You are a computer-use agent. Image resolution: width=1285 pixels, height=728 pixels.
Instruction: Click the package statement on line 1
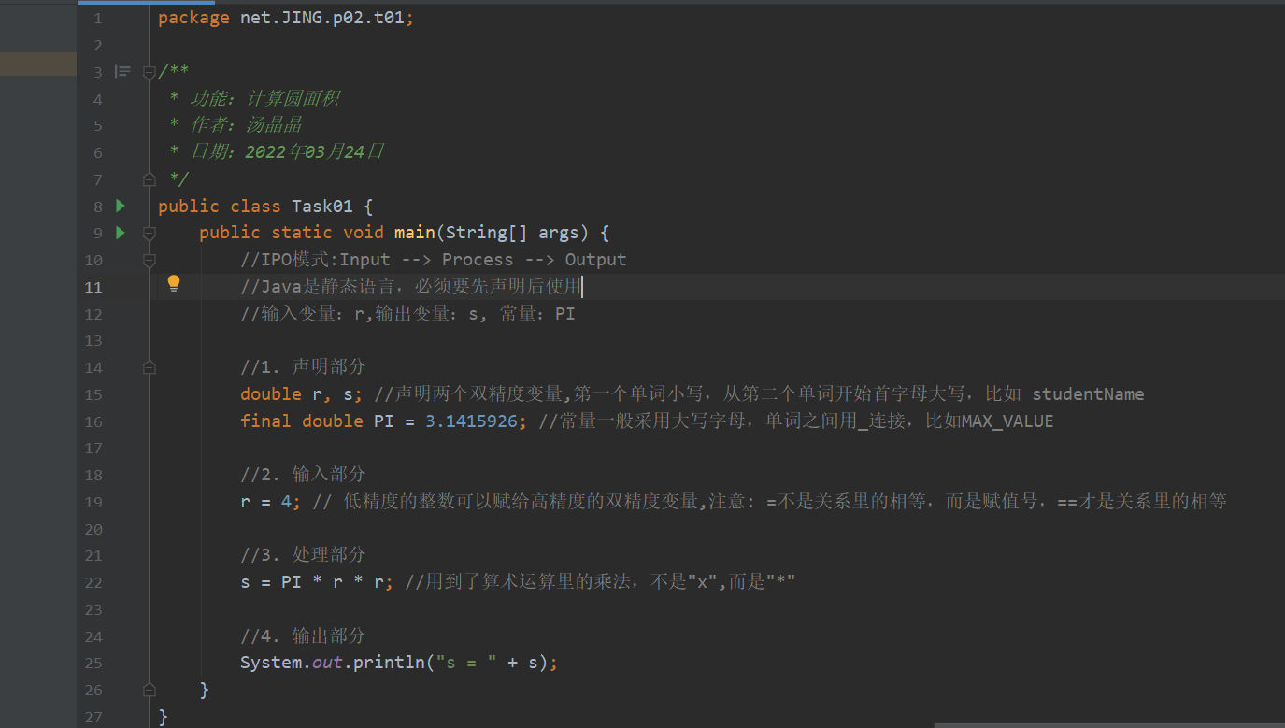pos(280,17)
